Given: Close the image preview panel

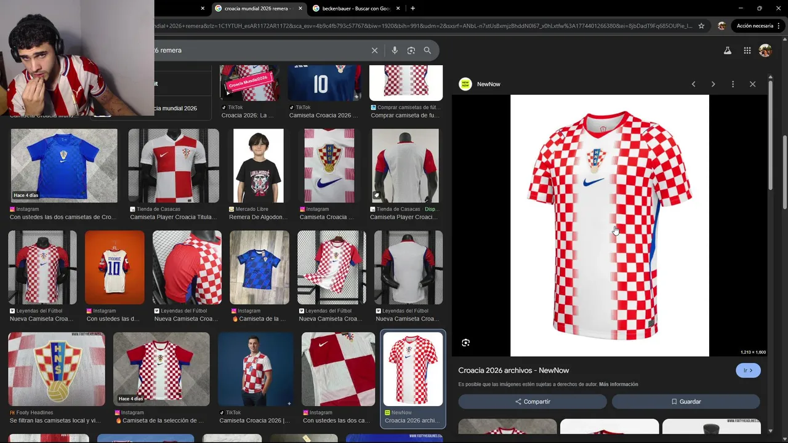Looking at the screenshot, I should (752, 84).
